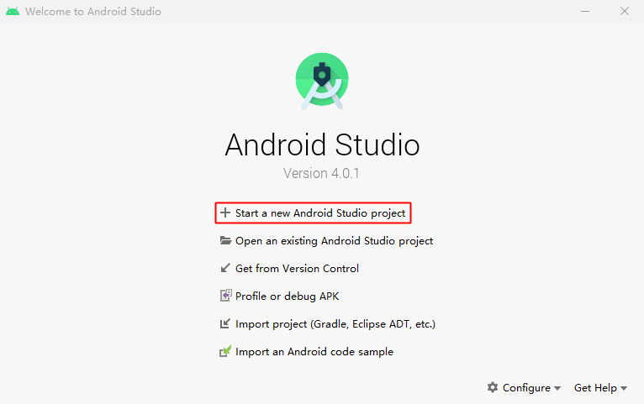Choose Get from Version Control
Viewport: 644px width, 404px height.
coord(297,268)
